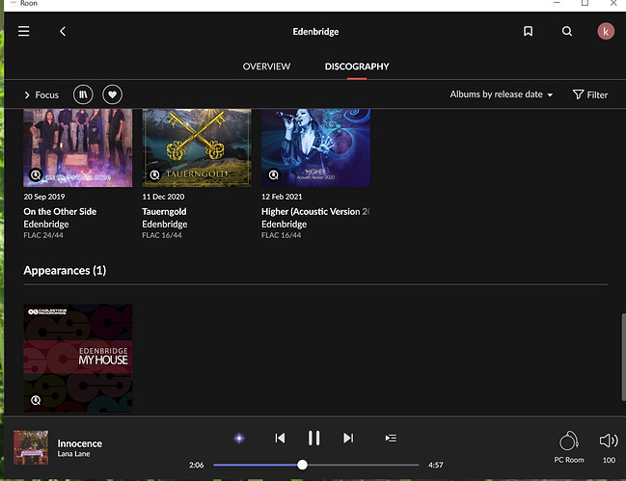Open the Edenbridge My House album cover
The height and width of the screenshot is (481, 626).
tap(78, 359)
